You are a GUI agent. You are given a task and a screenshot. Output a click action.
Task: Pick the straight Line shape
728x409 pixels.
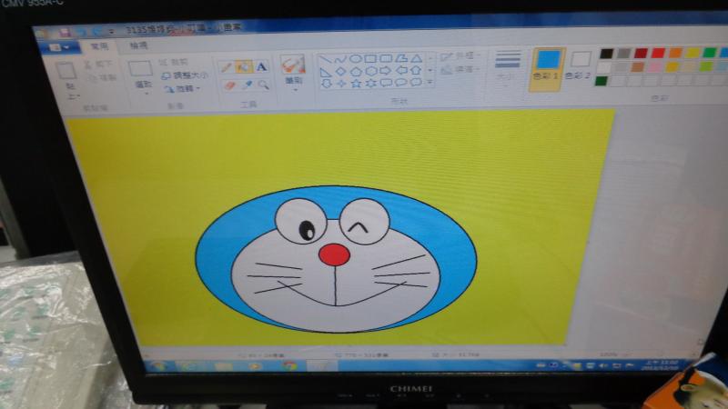pyautogui.click(x=325, y=59)
